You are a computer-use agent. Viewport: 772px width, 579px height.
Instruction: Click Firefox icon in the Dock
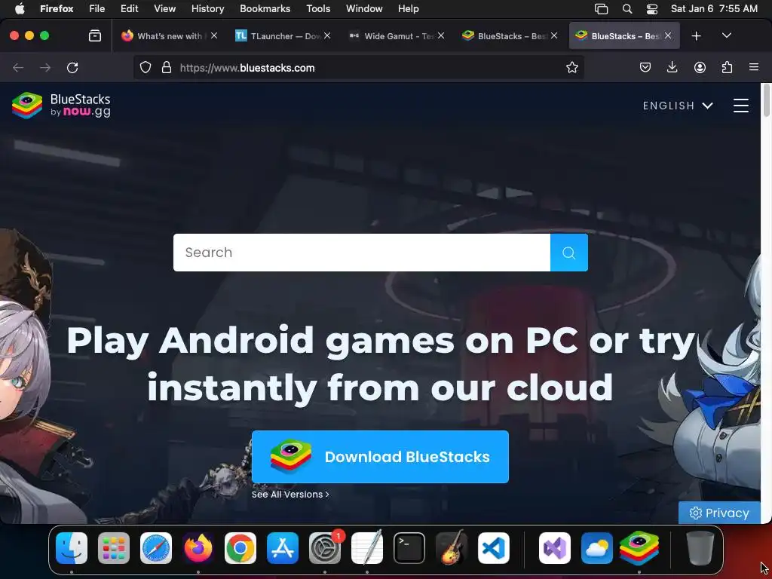(198, 548)
